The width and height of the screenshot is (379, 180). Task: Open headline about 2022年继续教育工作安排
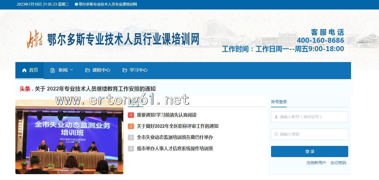95,89
